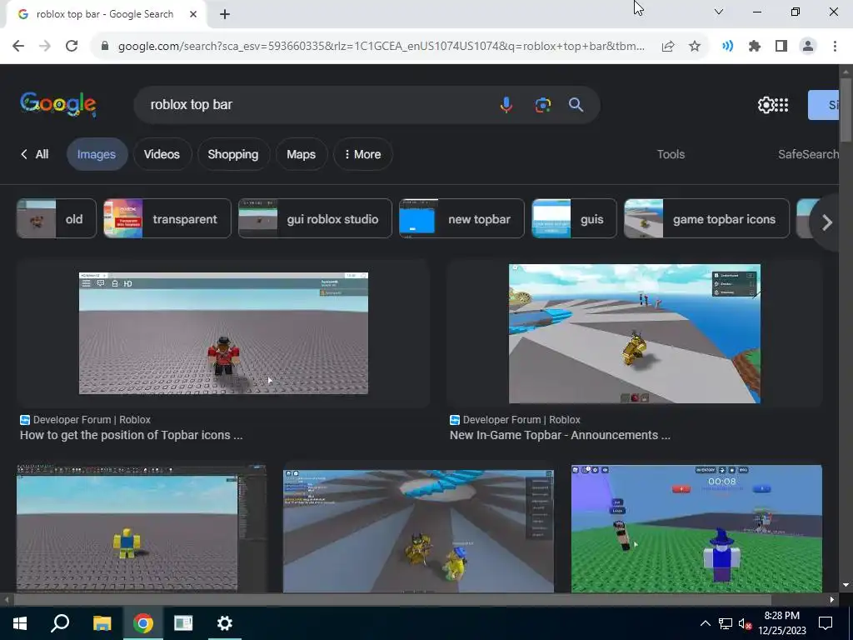The width and height of the screenshot is (853, 640).
Task: Filter by the old chip
Action: [x=57, y=219]
